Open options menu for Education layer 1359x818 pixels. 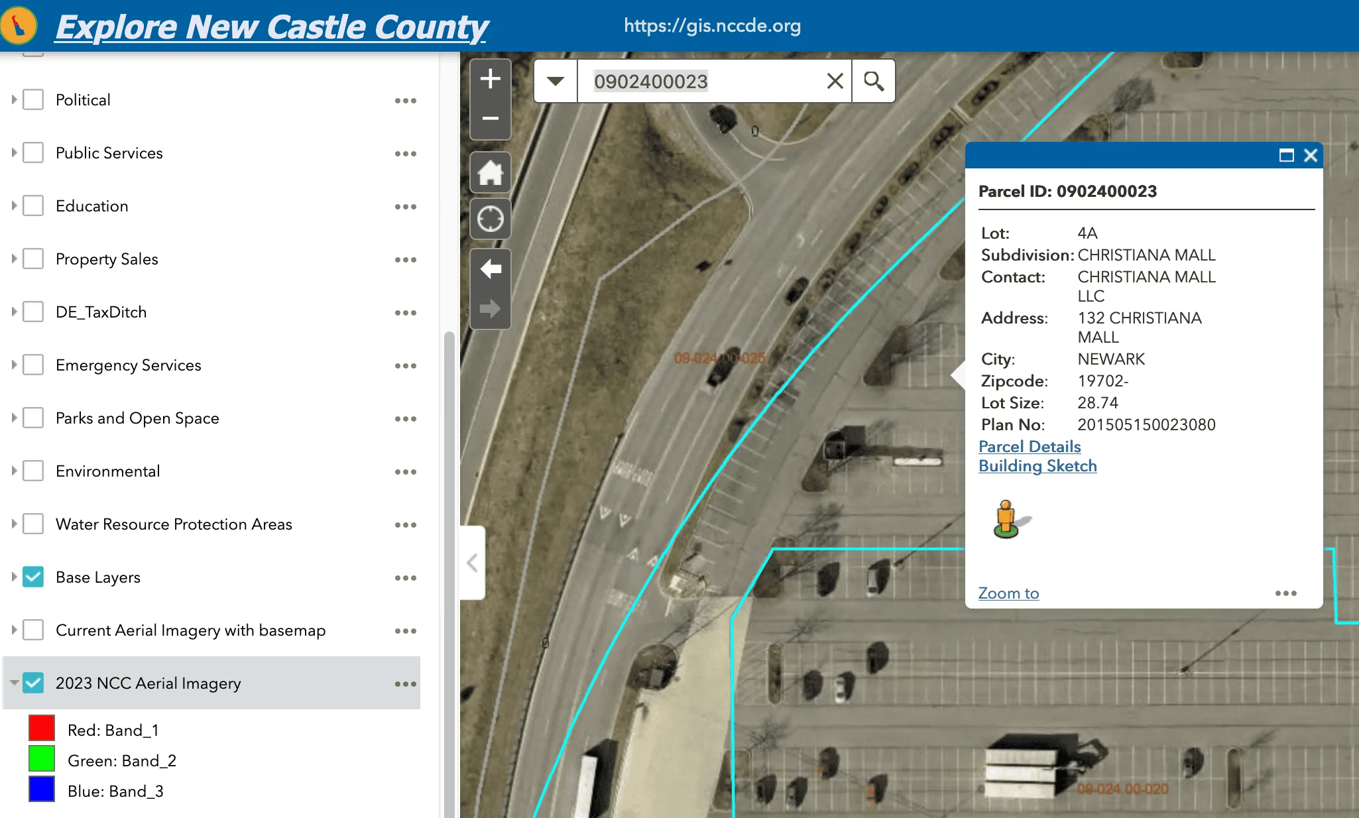(406, 207)
